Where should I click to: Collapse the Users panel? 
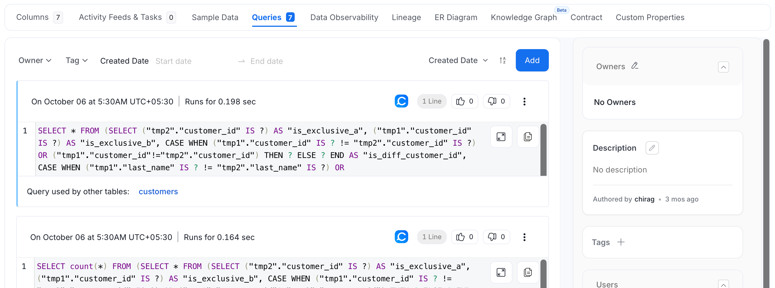tap(723, 284)
